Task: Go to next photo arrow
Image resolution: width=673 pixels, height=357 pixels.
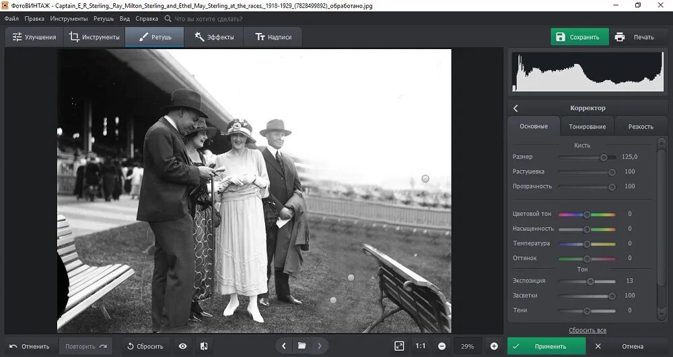Action: click(319, 346)
